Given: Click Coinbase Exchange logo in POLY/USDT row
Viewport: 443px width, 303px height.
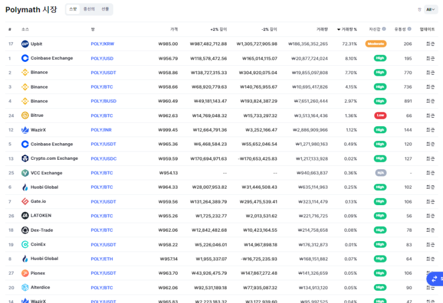Looking at the screenshot, I should (25, 144).
